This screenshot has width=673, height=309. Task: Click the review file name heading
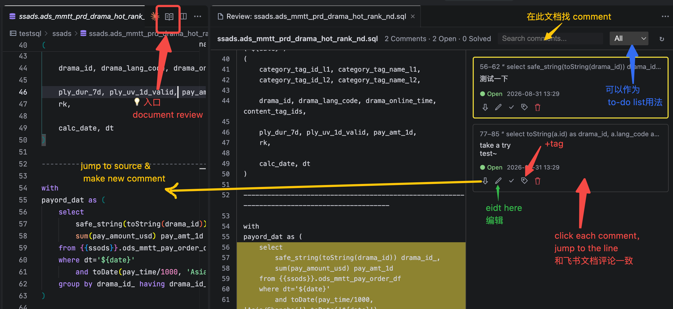297,39
